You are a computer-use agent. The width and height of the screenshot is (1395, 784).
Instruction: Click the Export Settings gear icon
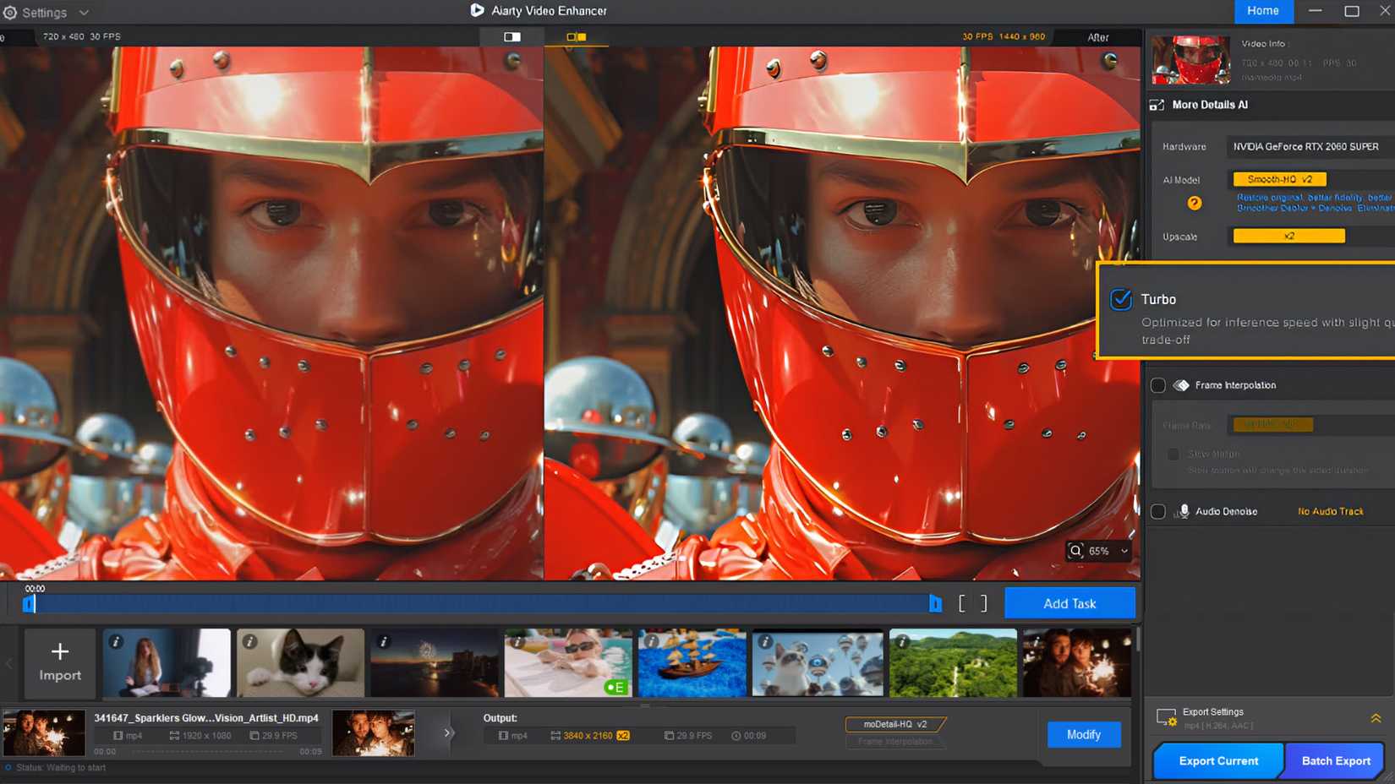pyautogui.click(x=1168, y=717)
